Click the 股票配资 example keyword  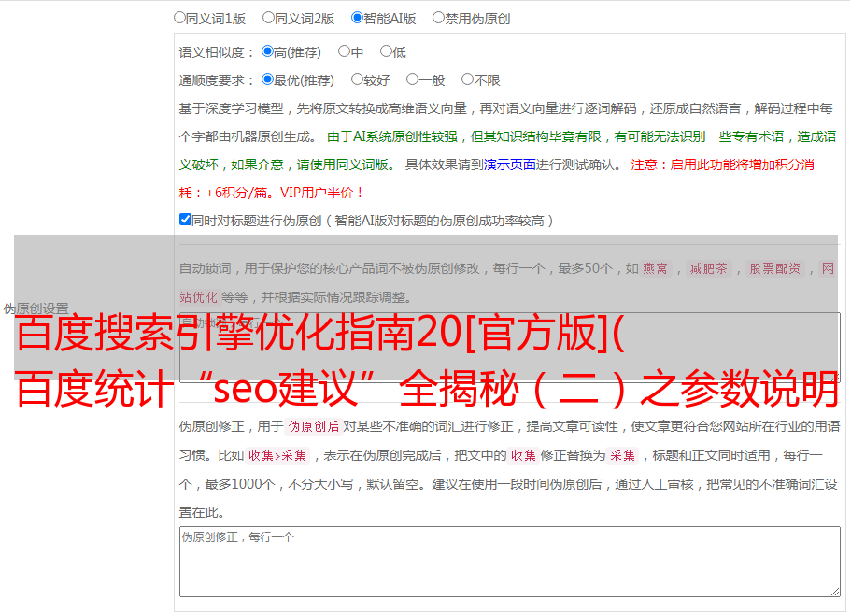pos(775,268)
